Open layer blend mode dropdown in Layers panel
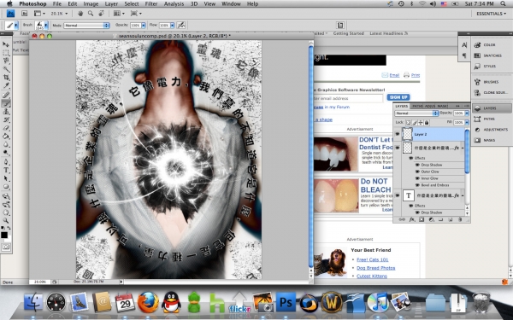The width and height of the screenshot is (513, 320). [x=416, y=113]
